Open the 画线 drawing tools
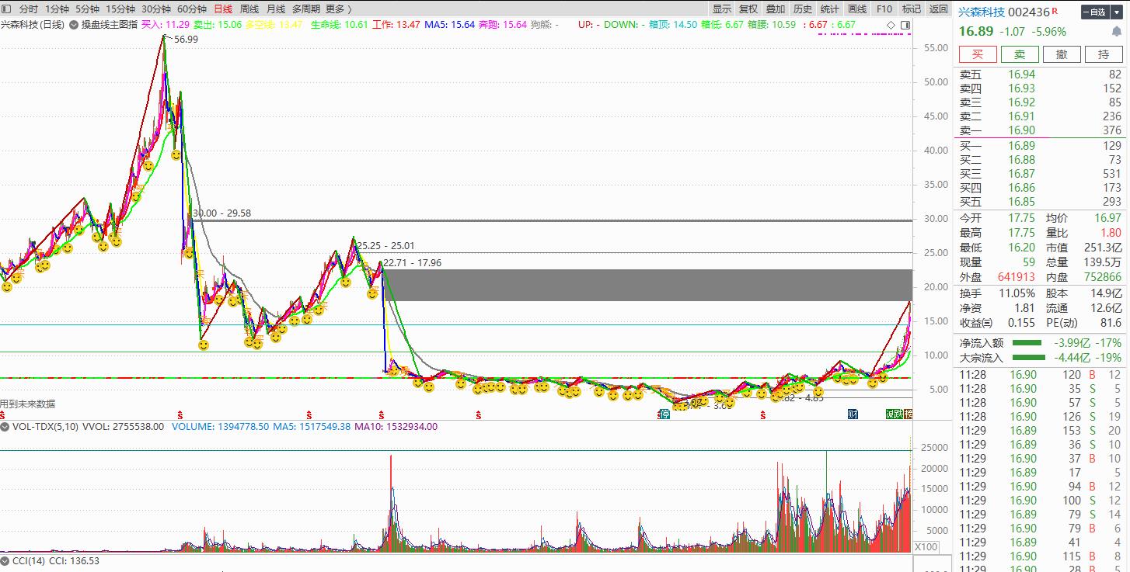The height and width of the screenshot is (572, 1130). 857,9
